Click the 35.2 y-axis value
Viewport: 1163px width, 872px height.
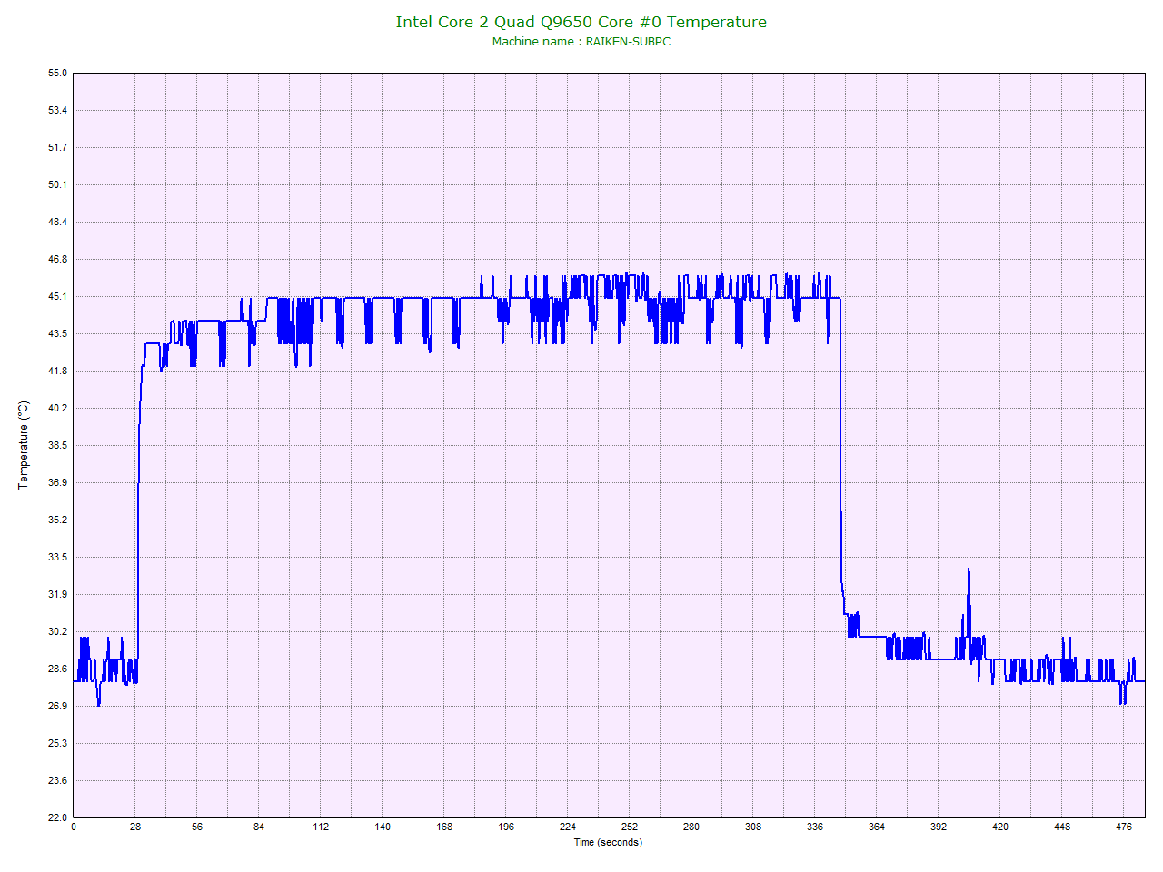tap(58, 520)
